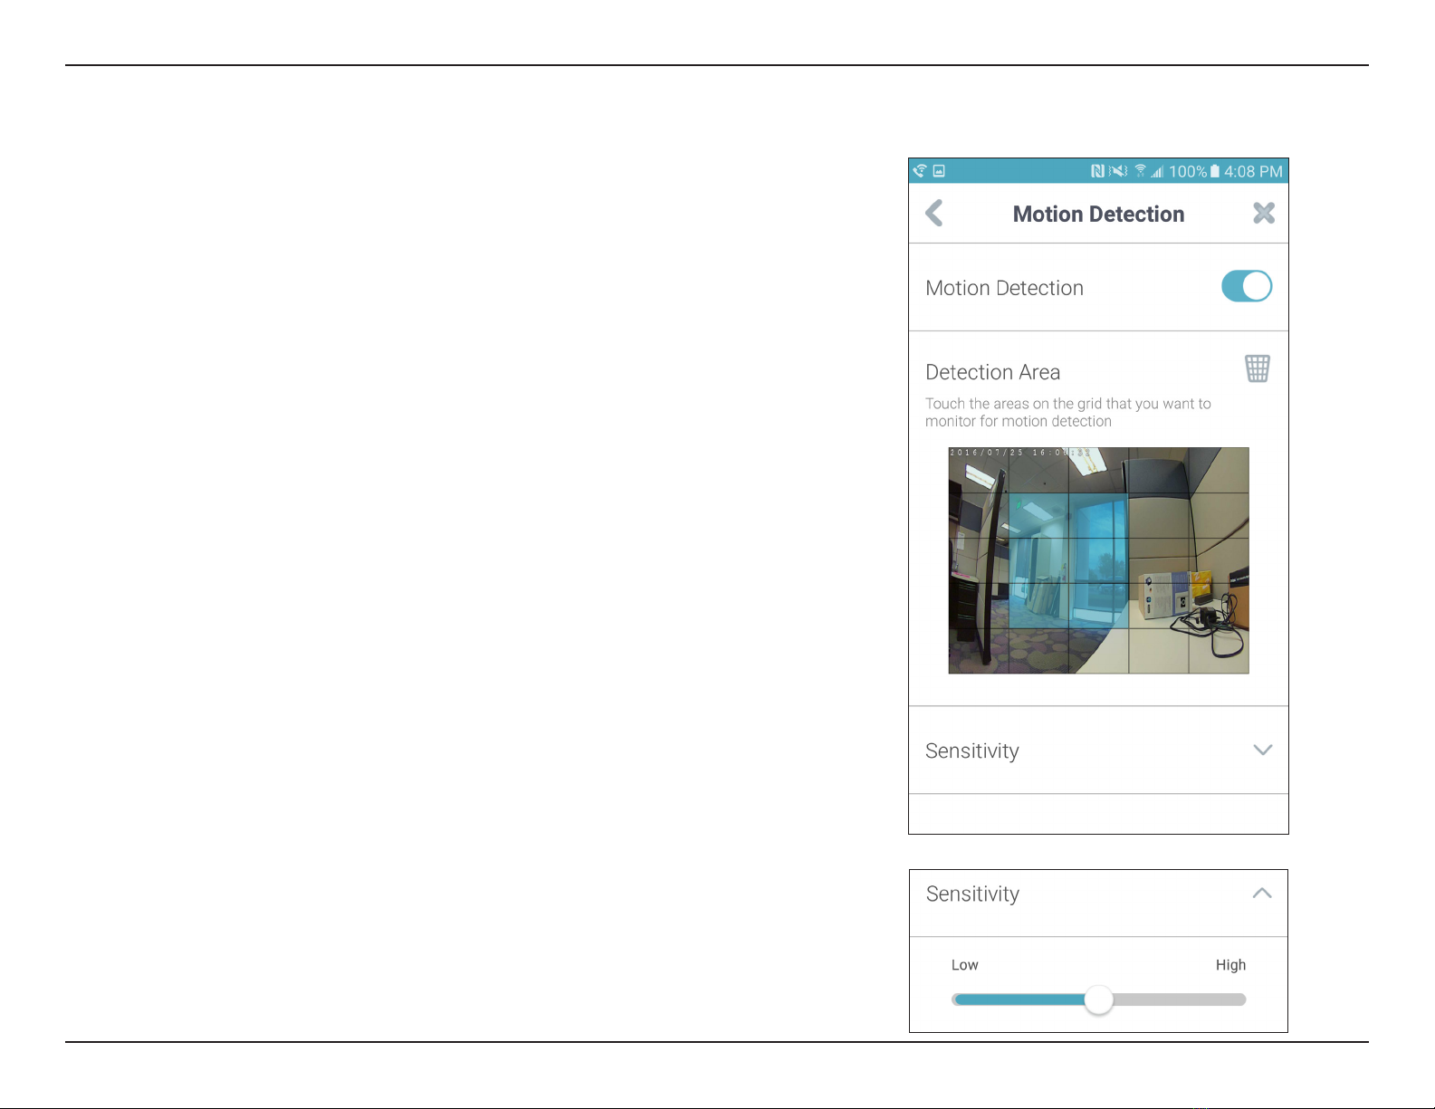Tap the camera preview detection grid
The height and width of the screenshot is (1109, 1435).
click(x=1098, y=560)
